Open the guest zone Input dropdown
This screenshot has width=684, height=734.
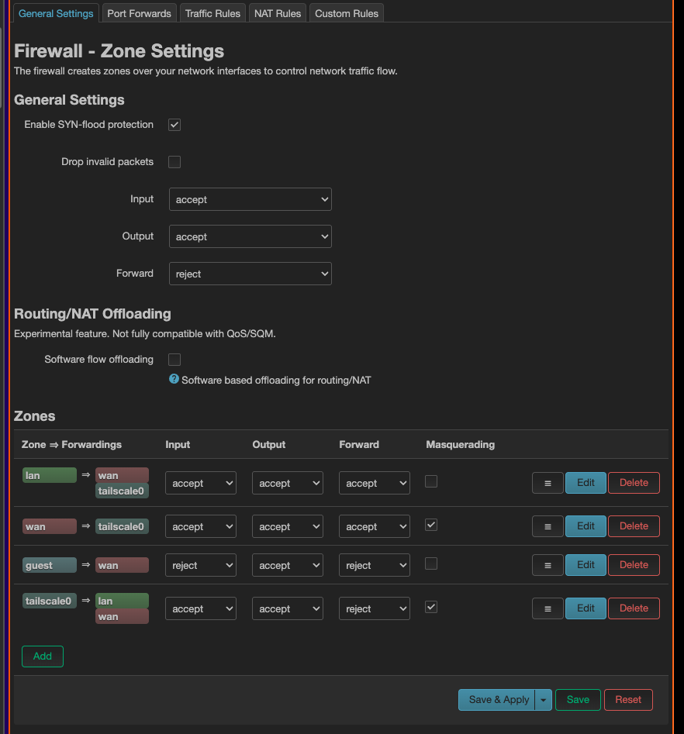(200, 566)
